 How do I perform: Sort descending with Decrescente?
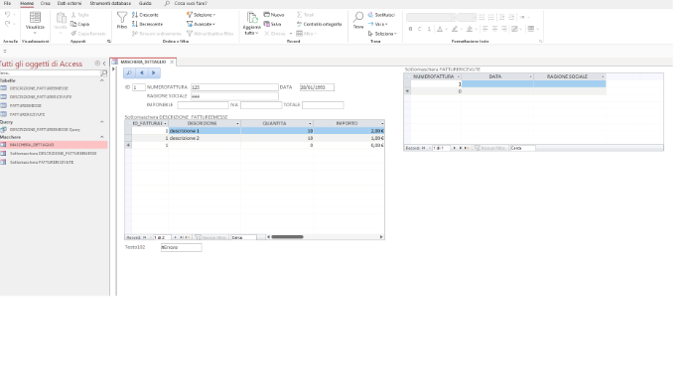(x=148, y=24)
